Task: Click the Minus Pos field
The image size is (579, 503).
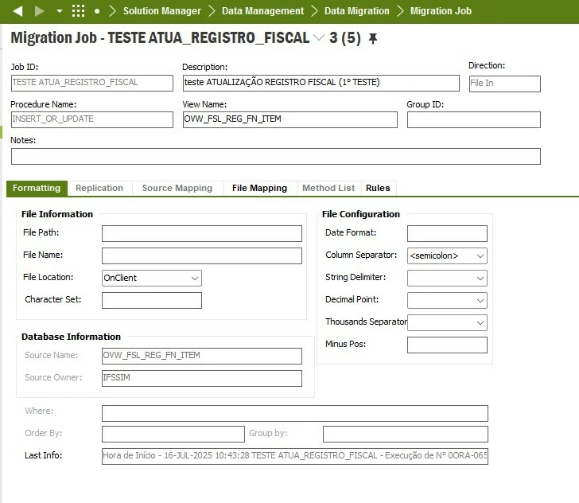Action: (x=447, y=345)
